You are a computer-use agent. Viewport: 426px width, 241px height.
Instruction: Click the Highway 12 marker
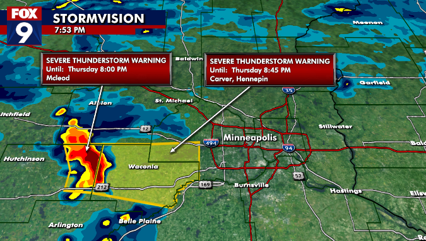[145, 129]
